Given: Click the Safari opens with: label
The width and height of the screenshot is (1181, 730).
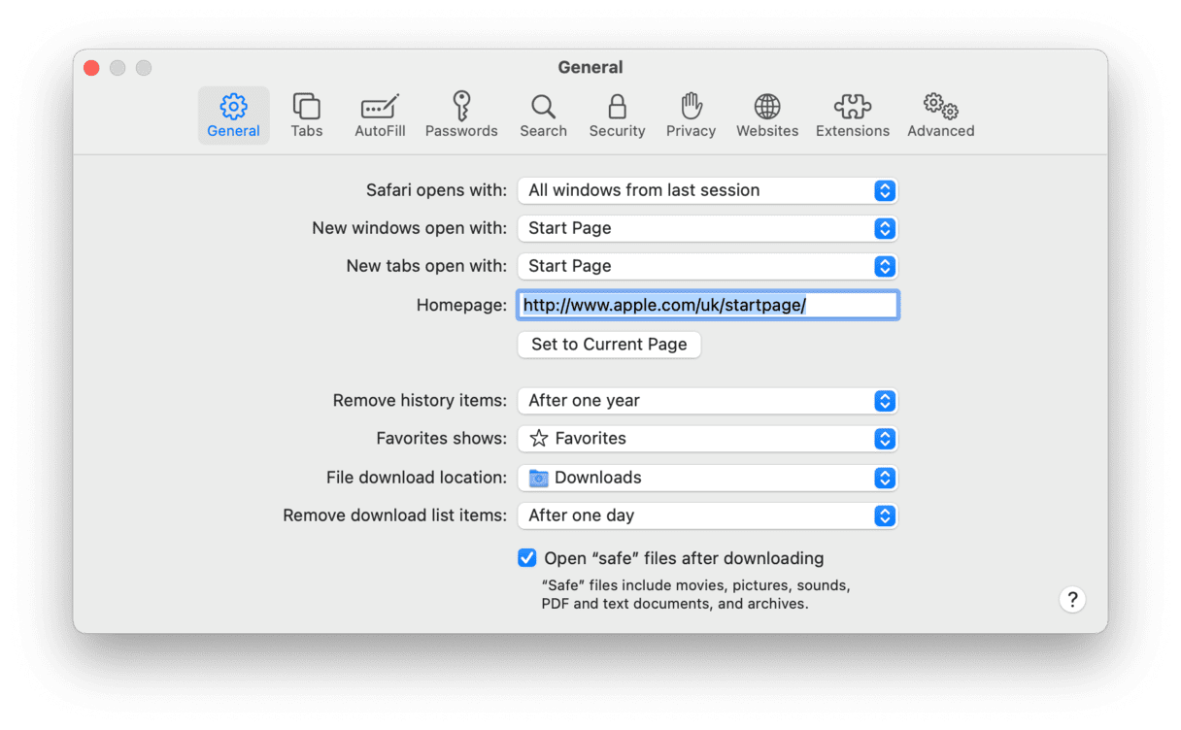Looking at the screenshot, I should point(436,190).
